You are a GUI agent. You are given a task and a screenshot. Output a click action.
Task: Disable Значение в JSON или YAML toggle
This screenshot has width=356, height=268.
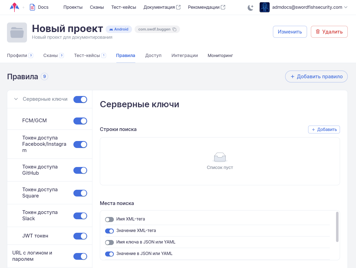[109, 254]
